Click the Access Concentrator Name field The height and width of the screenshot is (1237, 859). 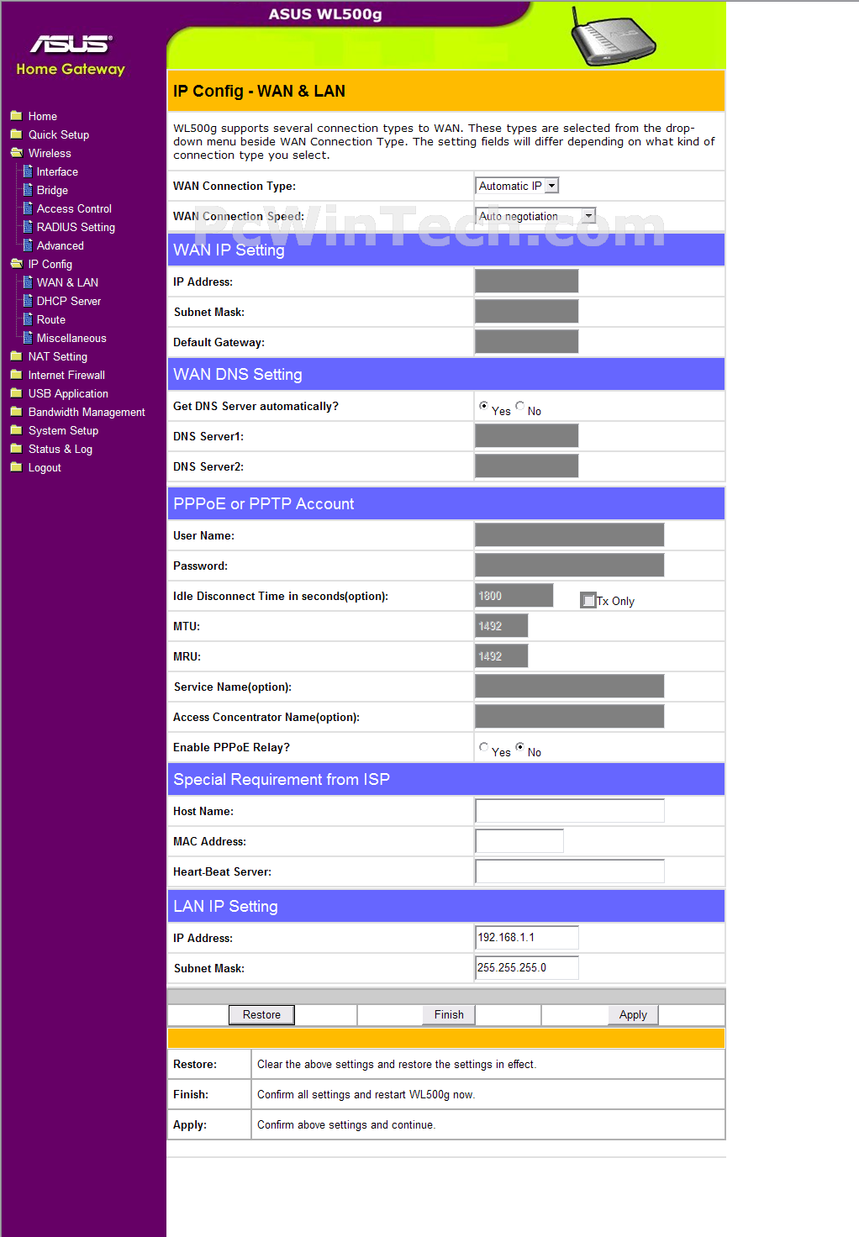point(570,716)
